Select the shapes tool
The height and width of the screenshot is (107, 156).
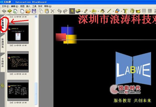pos(117,11)
